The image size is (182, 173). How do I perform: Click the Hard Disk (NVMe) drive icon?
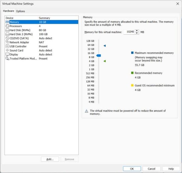pyautogui.click(x=7, y=30)
